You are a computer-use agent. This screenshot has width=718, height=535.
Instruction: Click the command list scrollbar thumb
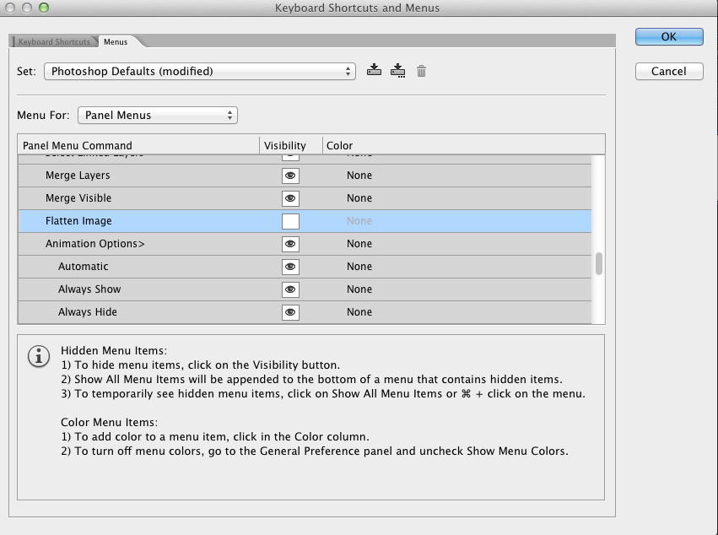coord(599,264)
